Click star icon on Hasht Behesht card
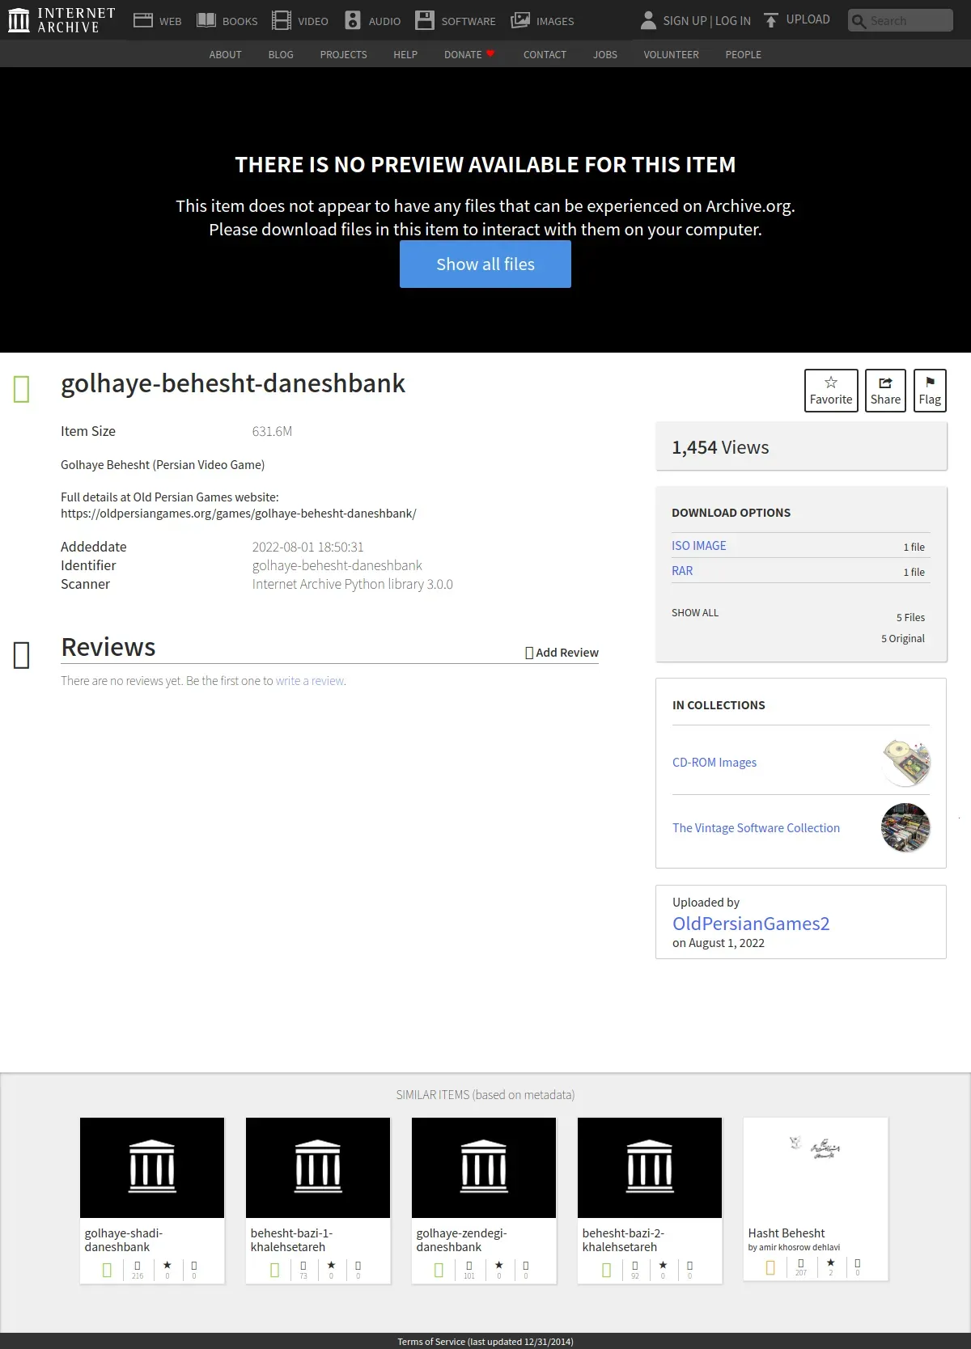This screenshot has width=971, height=1349. pos(830,1263)
